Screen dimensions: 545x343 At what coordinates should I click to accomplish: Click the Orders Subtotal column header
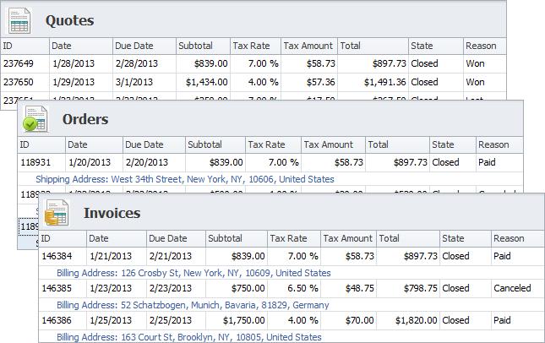tap(215, 144)
